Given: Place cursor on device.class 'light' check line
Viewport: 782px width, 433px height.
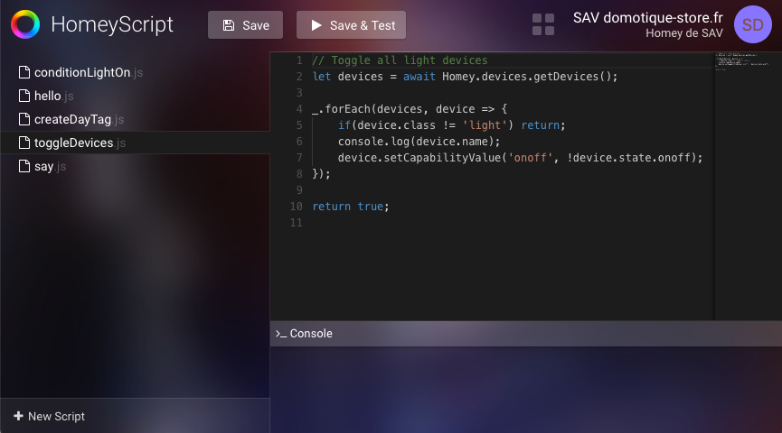Looking at the screenshot, I should [452, 125].
